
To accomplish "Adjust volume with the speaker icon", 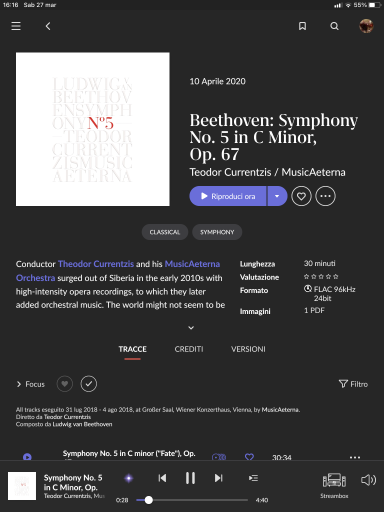I will [368, 480].
